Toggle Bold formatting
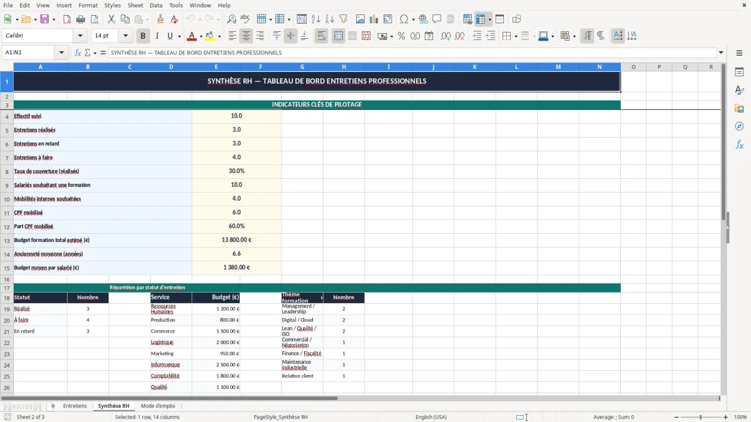 tap(143, 36)
